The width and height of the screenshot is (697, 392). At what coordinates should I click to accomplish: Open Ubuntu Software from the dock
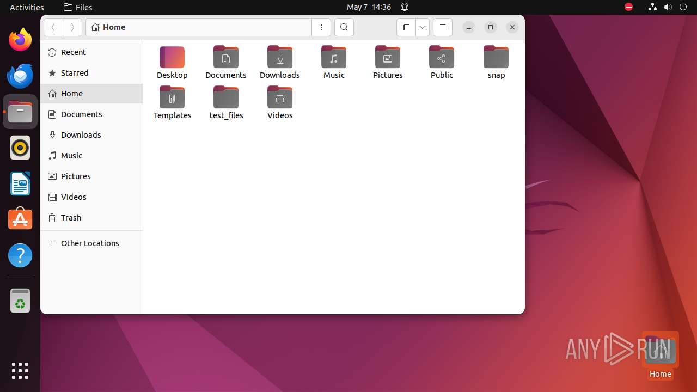(x=20, y=219)
